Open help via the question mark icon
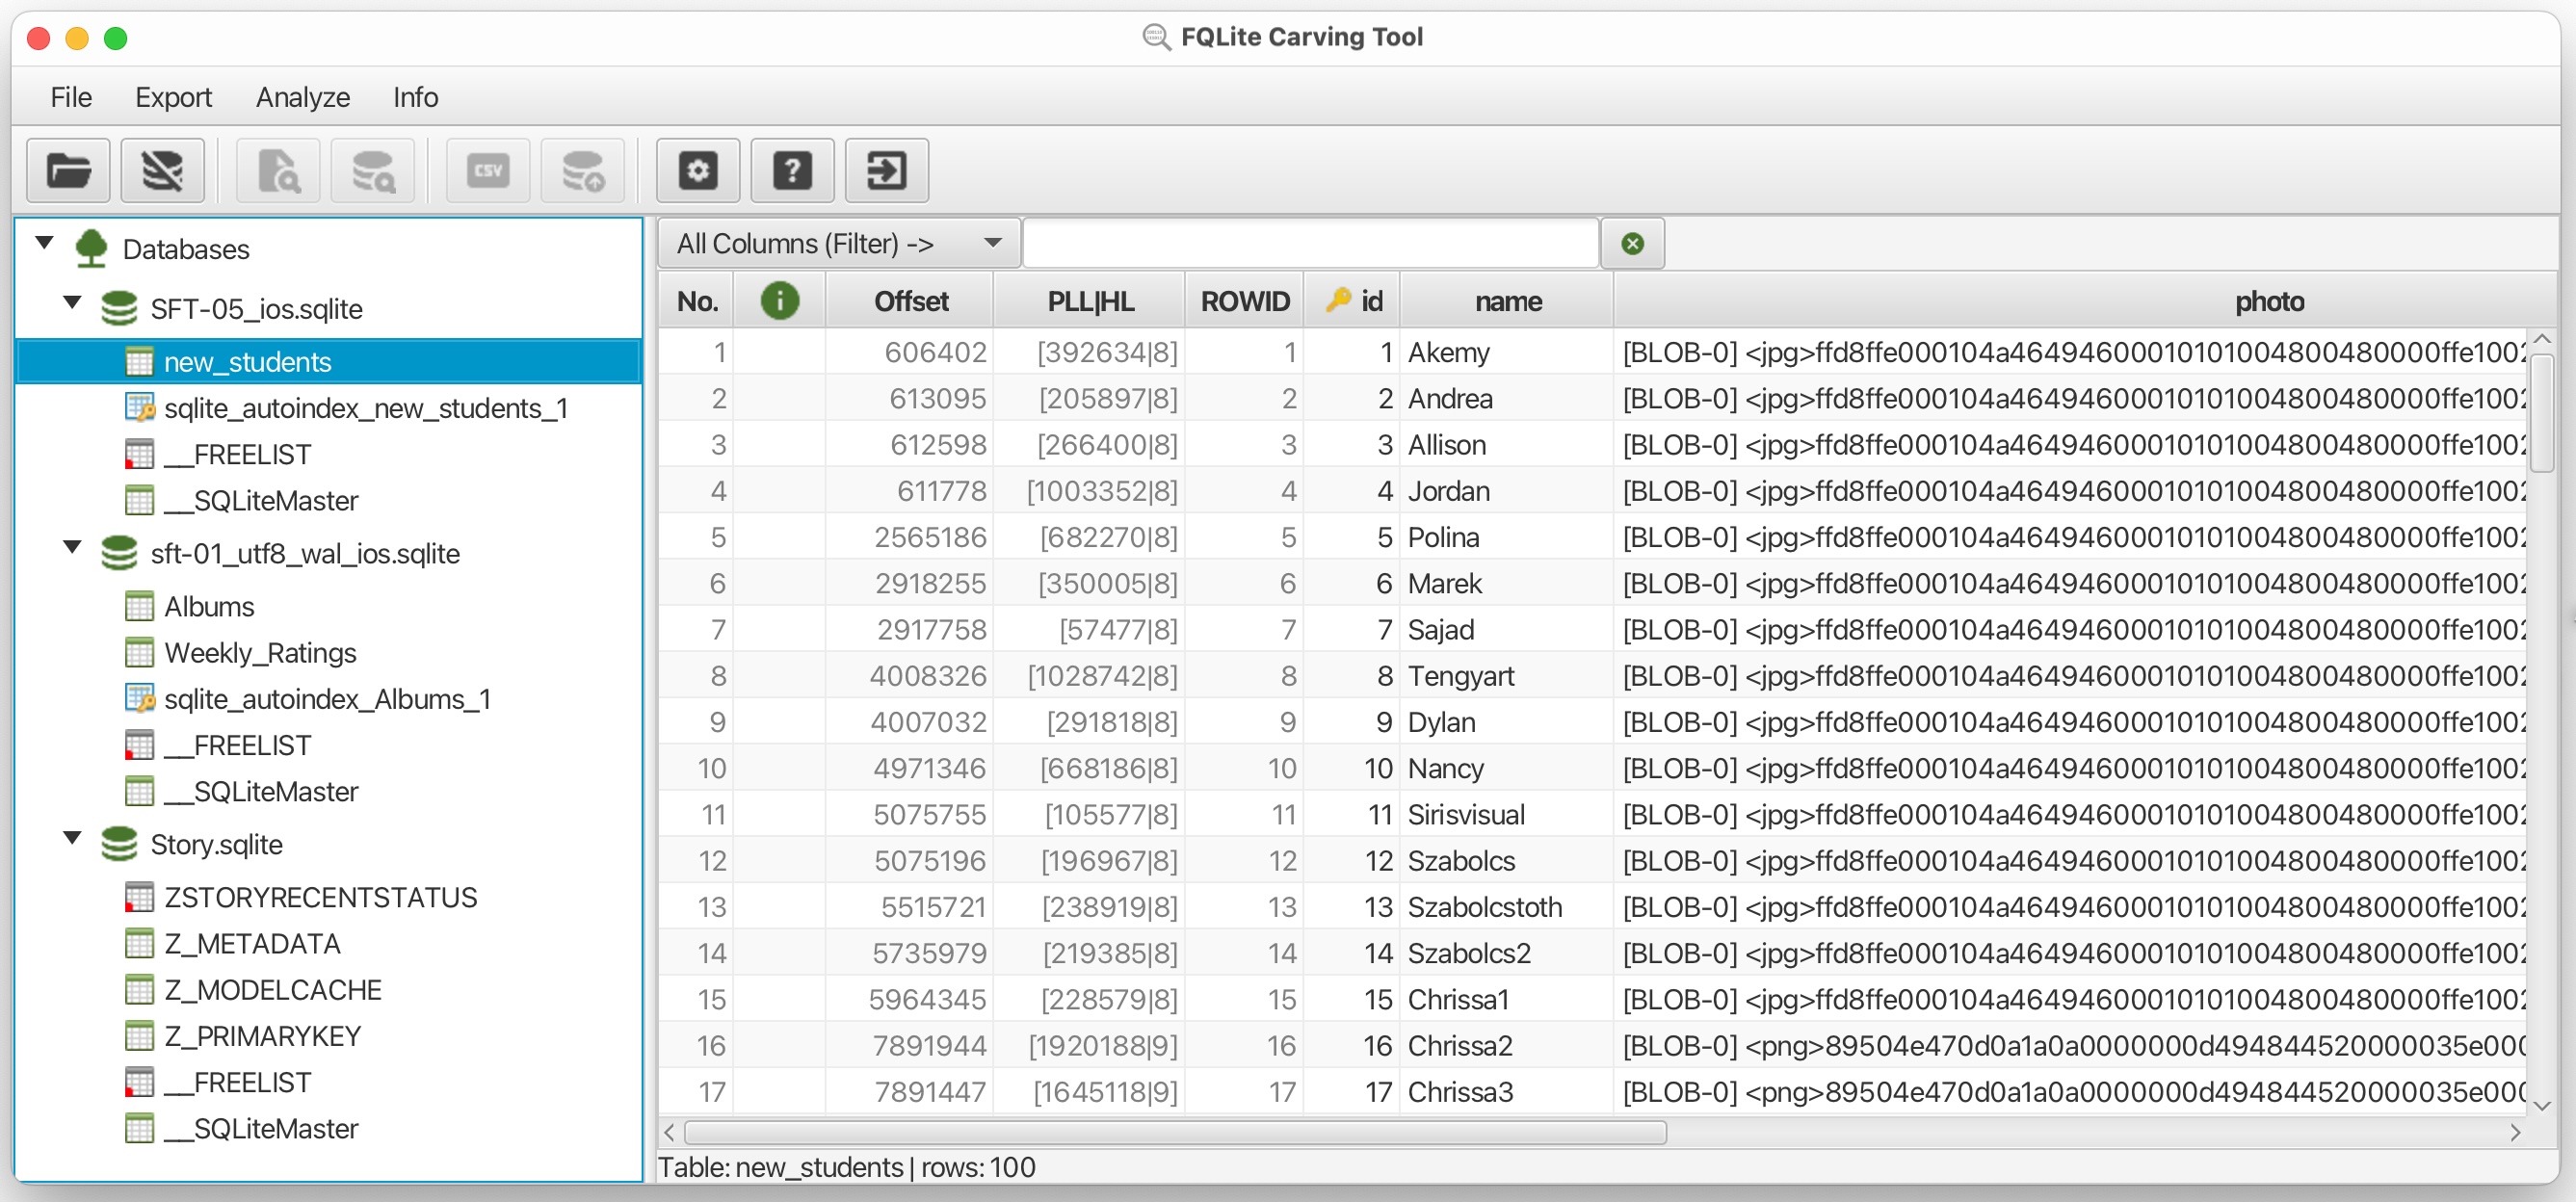2576x1202 pixels. (791, 170)
